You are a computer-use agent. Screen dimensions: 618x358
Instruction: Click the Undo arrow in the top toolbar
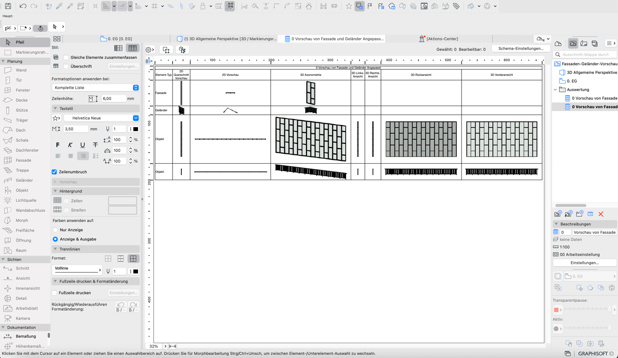pos(23,6)
